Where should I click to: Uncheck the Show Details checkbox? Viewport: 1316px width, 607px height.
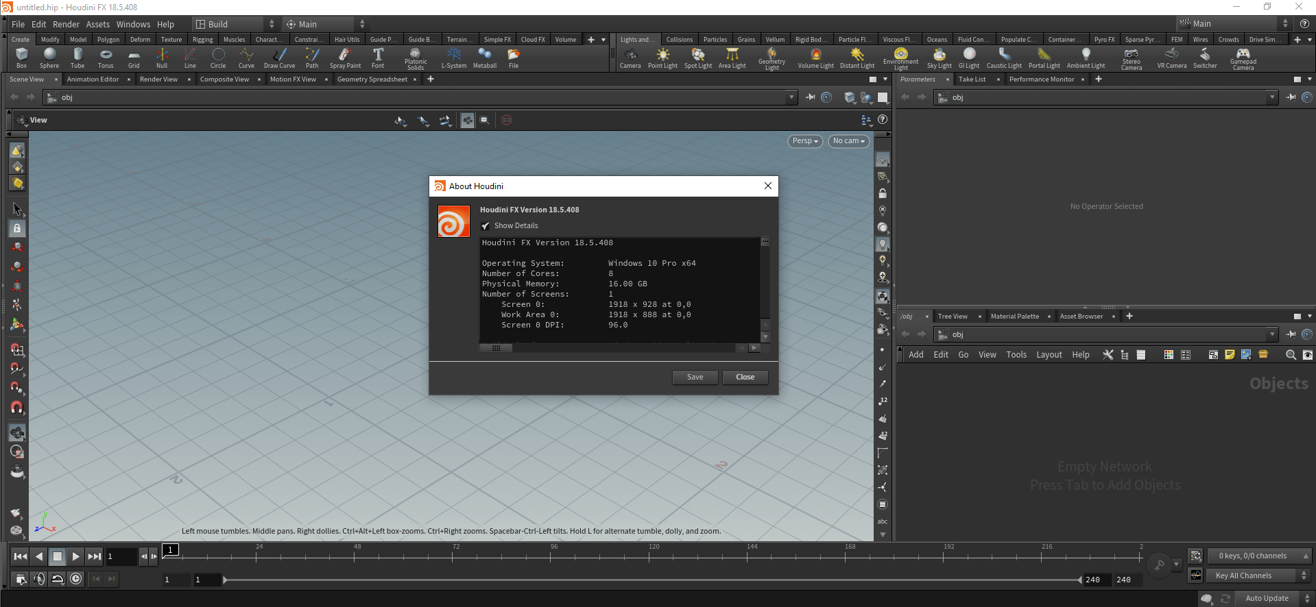(x=486, y=226)
